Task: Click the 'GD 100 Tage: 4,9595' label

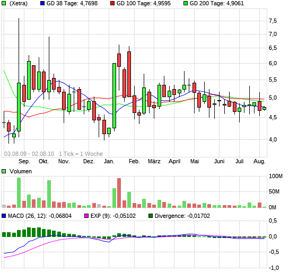Action: tap(144, 3)
